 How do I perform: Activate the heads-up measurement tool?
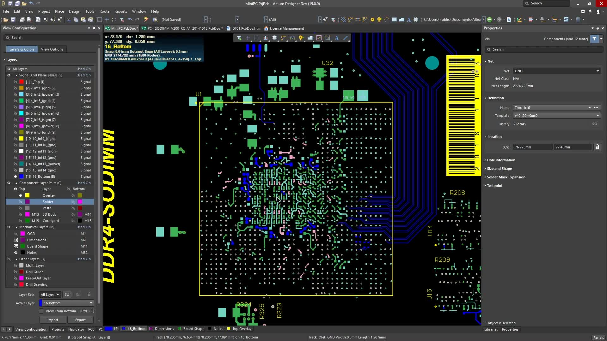[319, 38]
